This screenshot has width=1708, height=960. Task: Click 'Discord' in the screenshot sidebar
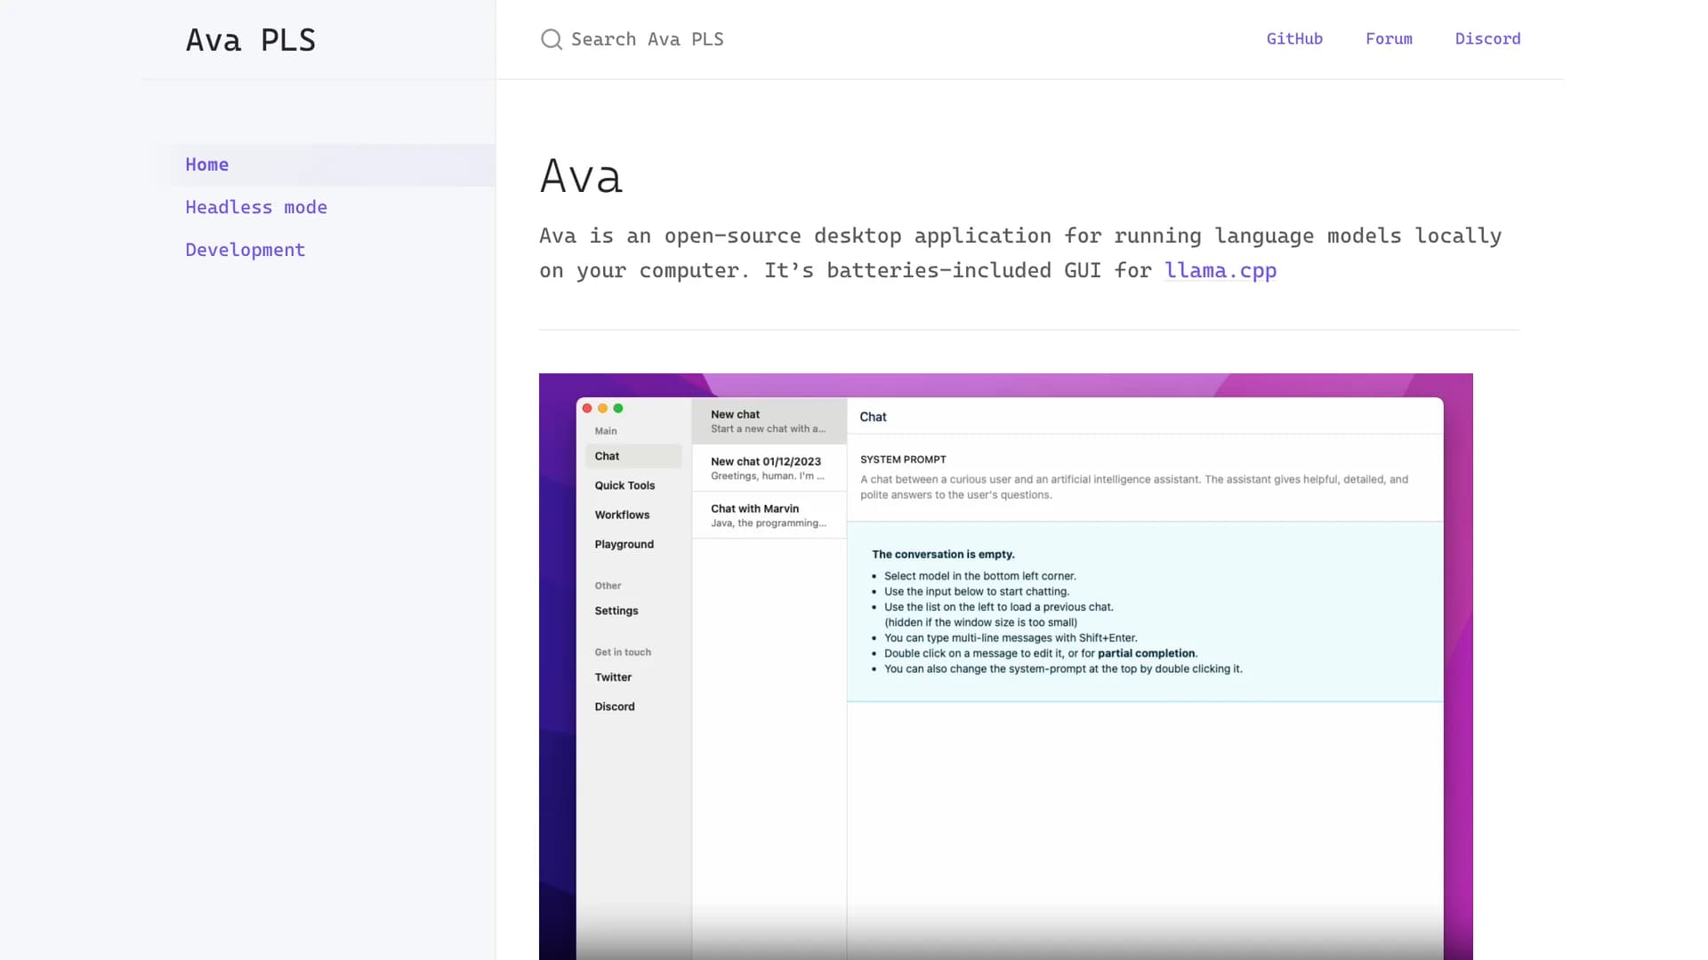coord(615,707)
